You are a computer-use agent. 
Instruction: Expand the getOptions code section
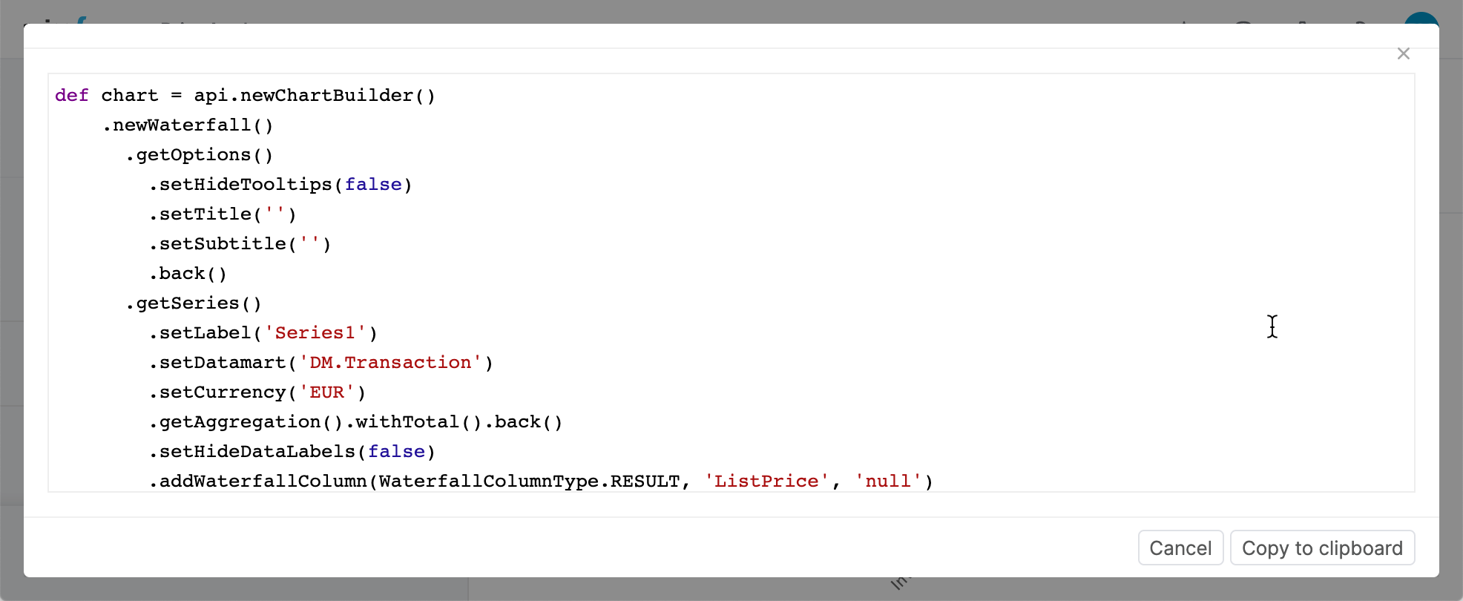click(x=199, y=154)
